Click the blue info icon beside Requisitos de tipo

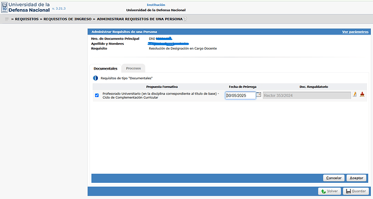[x=95, y=78]
